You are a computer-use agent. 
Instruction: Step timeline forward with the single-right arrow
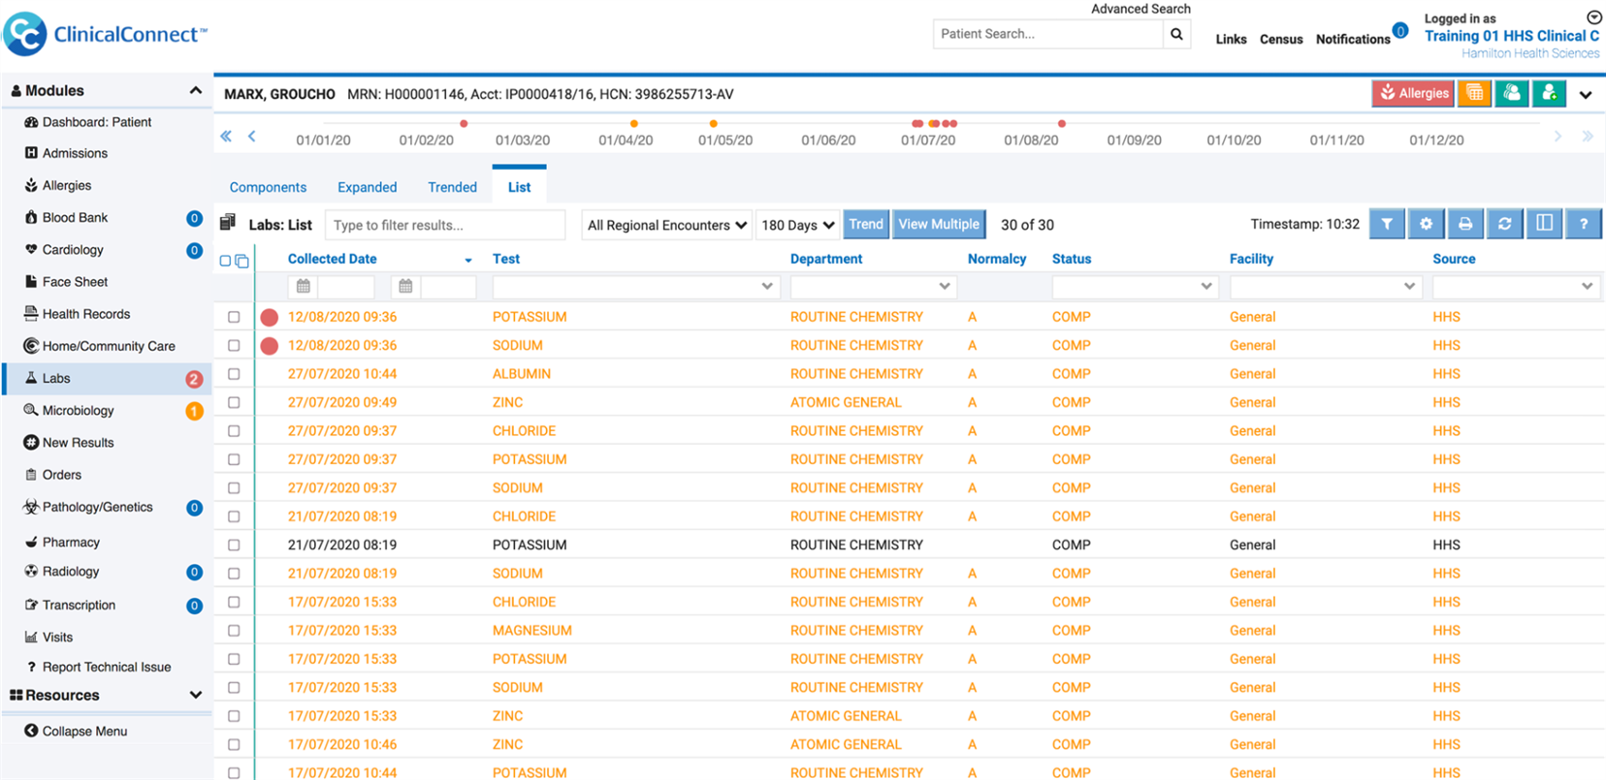click(x=1558, y=137)
